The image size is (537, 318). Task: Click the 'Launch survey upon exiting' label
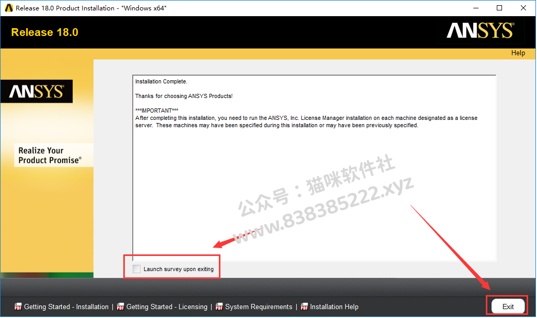pos(179,269)
